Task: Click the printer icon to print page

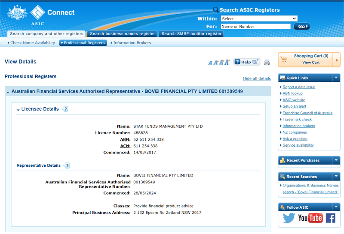Action: pos(267,63)
